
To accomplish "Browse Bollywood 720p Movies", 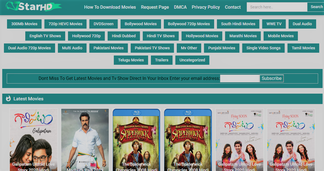I will pos(189,24).
